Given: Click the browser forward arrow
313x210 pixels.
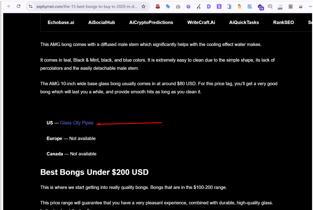Looking at the screenshot, I should [8, 6].
